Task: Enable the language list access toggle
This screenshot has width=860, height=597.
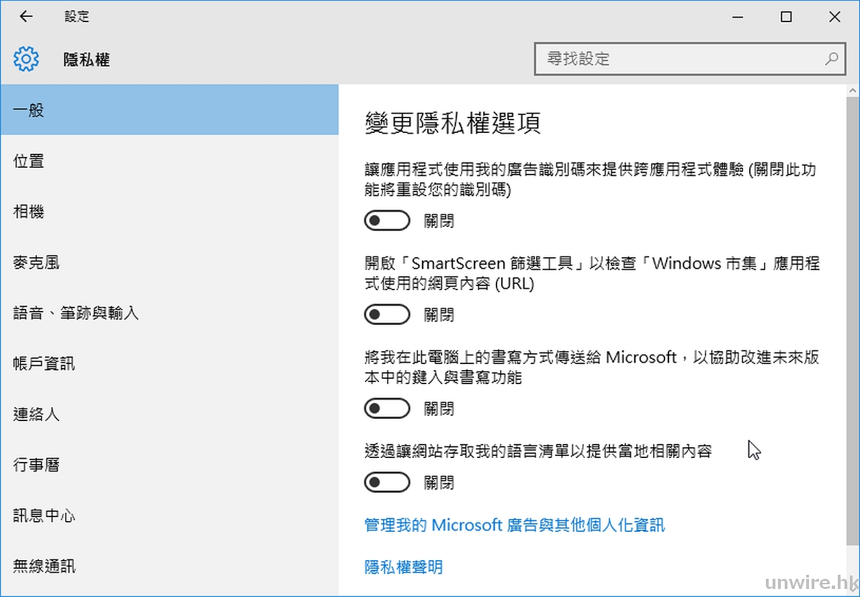Action: [x=387, y=482]
